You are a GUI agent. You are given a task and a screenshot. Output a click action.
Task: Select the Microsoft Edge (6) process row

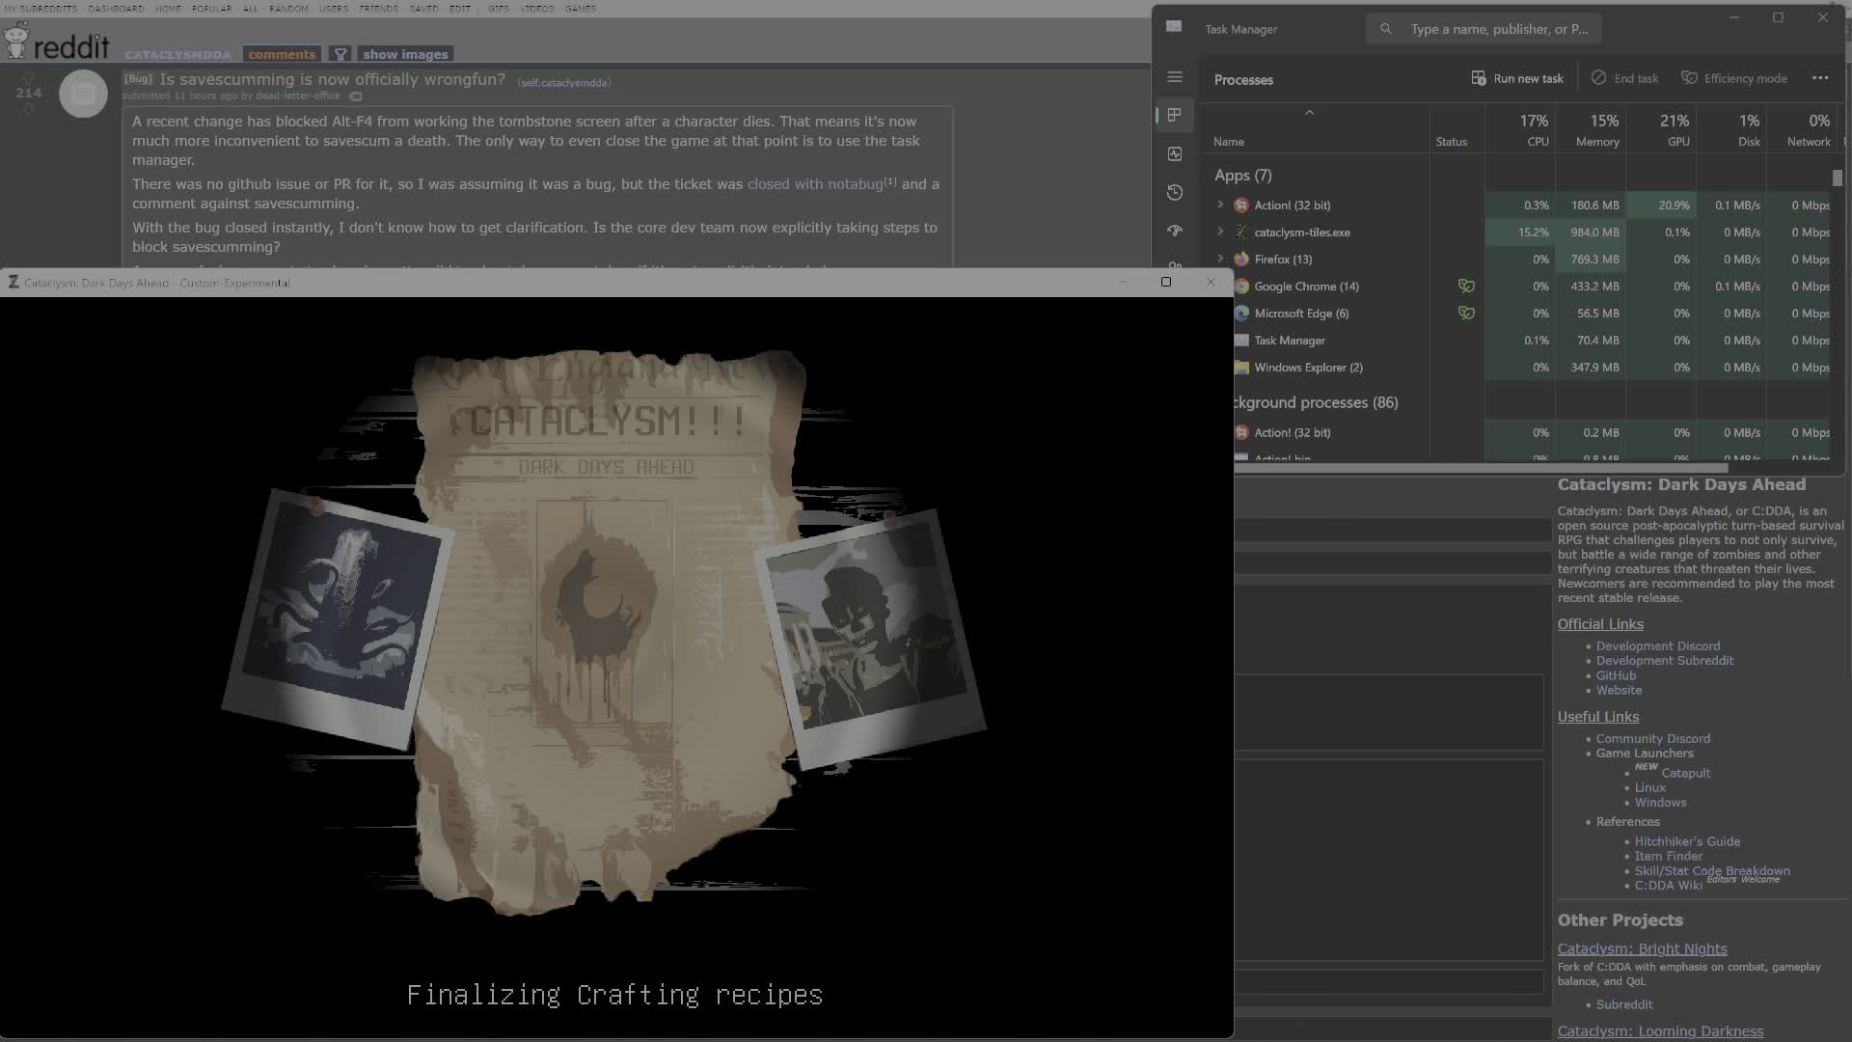pos(1532,314)
